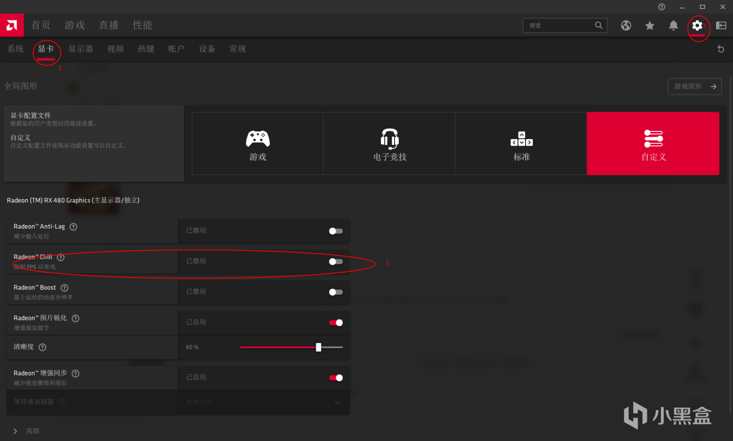The height and width of the screenshot is (441, 733).
Task: Select the 自定义 custom profile tile
Action: point(653,144)
